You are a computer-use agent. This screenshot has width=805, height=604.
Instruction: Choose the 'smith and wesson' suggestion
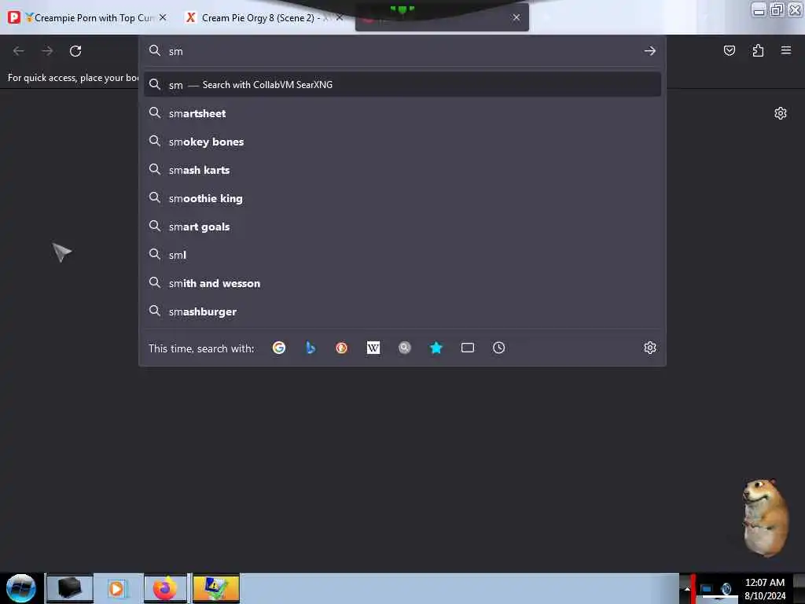pyautogui.click(x=402, y=283)
